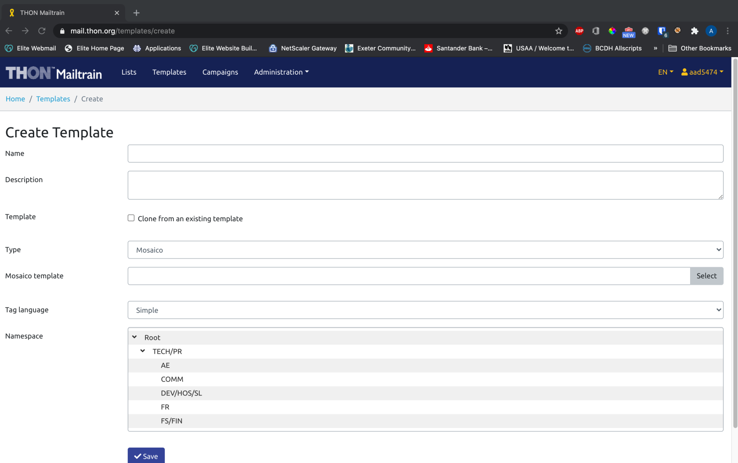Open the Type dropdown showing Mosaico
The image size is (738, 463).
[x=425, y=250]
